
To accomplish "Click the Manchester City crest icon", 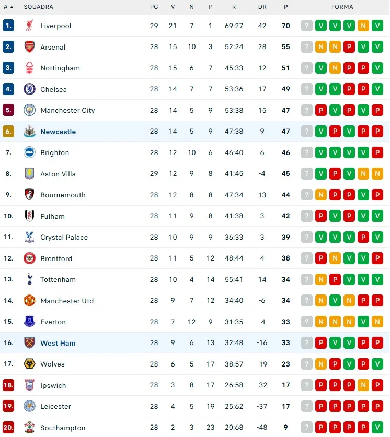I will click(x=29, y=110).
